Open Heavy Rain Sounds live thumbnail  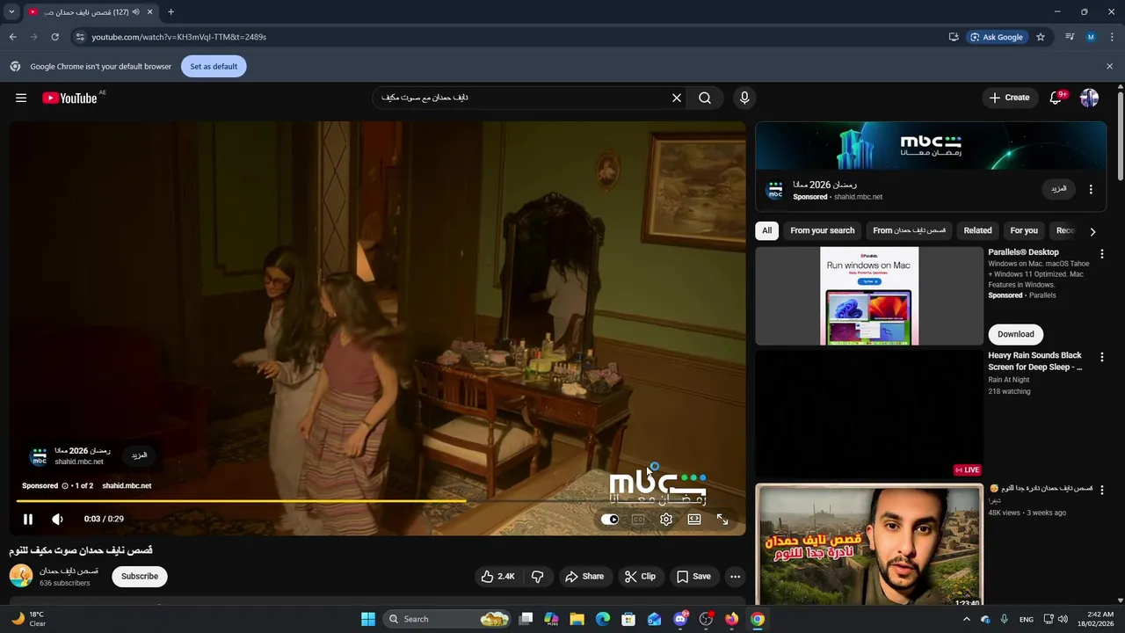tap(869, 414)
